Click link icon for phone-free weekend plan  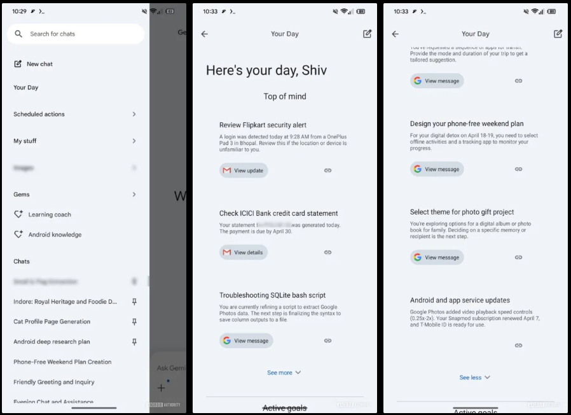518,169
